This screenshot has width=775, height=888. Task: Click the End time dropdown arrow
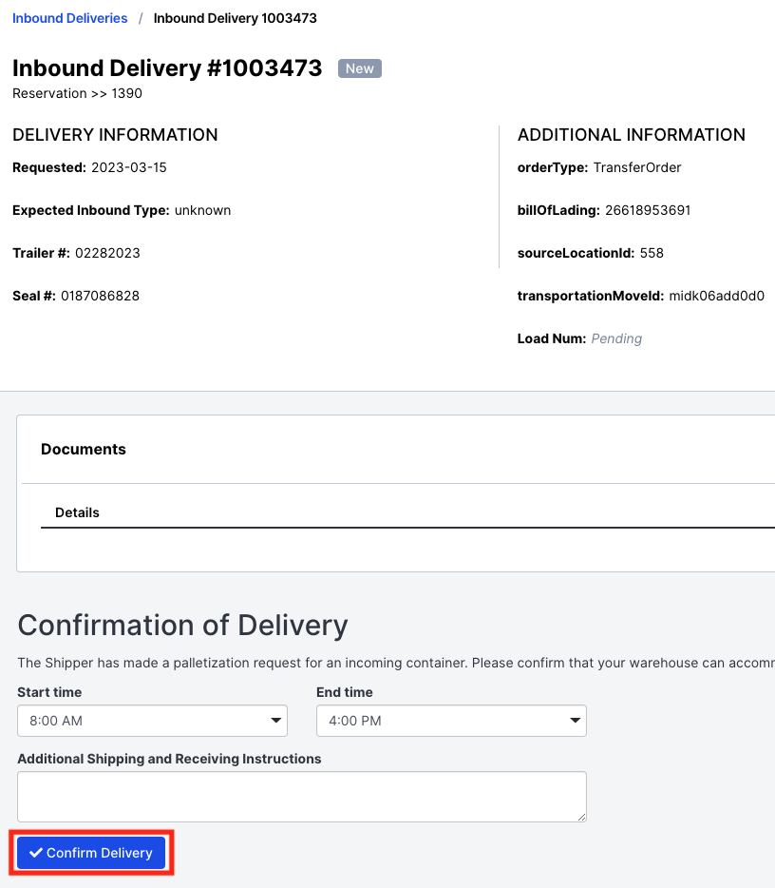(577, 721)
